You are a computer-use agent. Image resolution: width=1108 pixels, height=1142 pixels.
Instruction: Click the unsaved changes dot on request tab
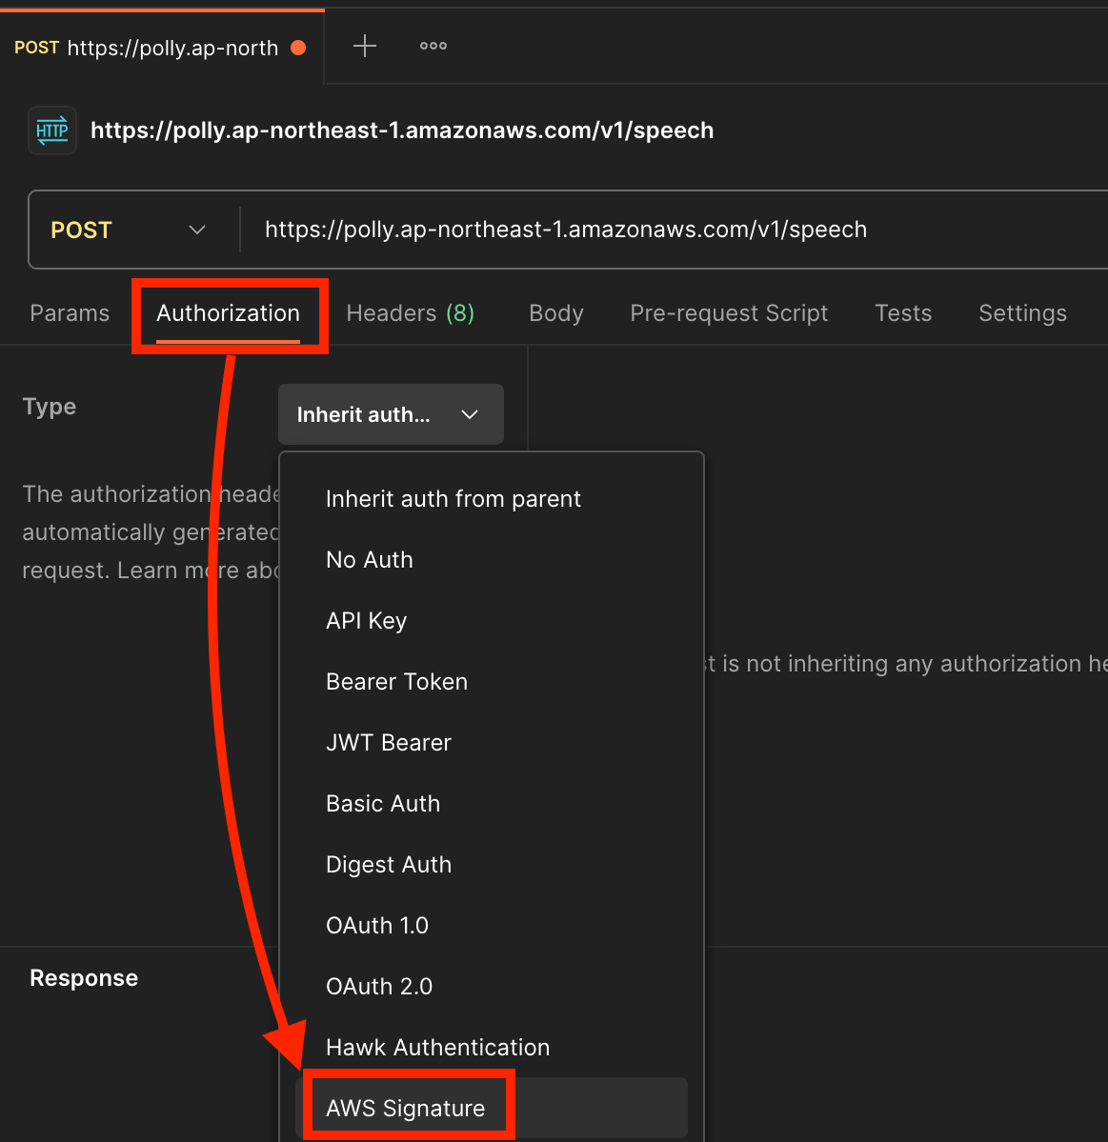point(298,48)
